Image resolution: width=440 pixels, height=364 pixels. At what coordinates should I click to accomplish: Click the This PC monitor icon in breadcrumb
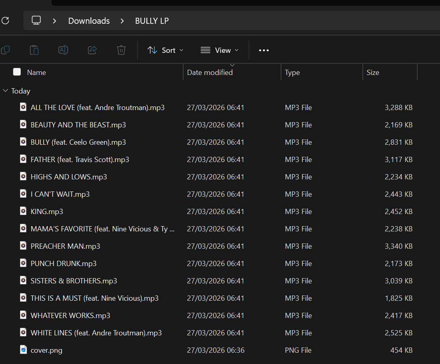point(36,21)
